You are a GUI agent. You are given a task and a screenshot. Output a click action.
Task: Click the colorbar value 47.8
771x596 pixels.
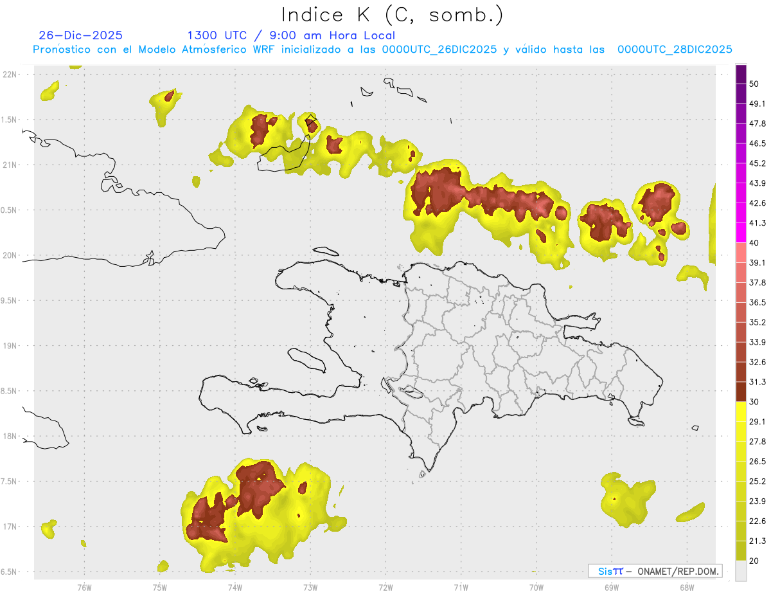758,123
